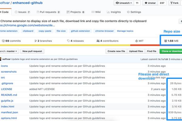Open repository Settings tab
Image resolution: width=182 pixels, height=121 pixels.
coord(134,12)
